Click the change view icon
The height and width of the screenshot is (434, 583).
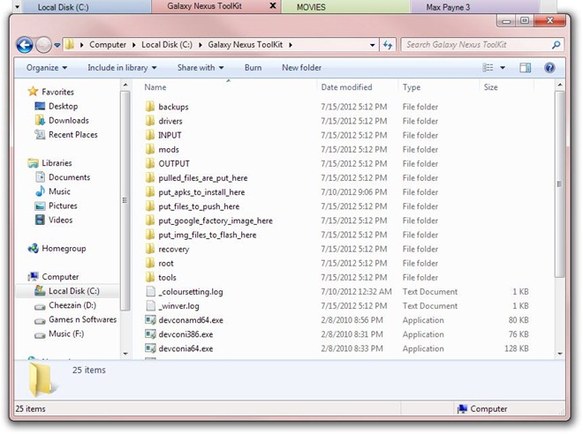pyautogui.click(x=488, y=68)
